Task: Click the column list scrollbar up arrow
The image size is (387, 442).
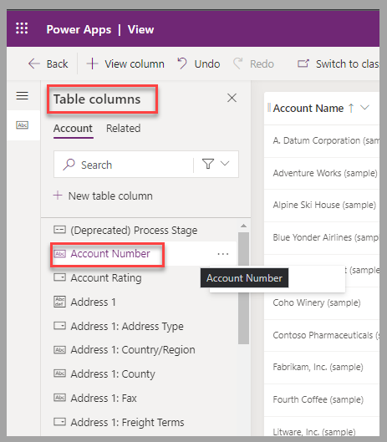Action: [x=243, y=226]
